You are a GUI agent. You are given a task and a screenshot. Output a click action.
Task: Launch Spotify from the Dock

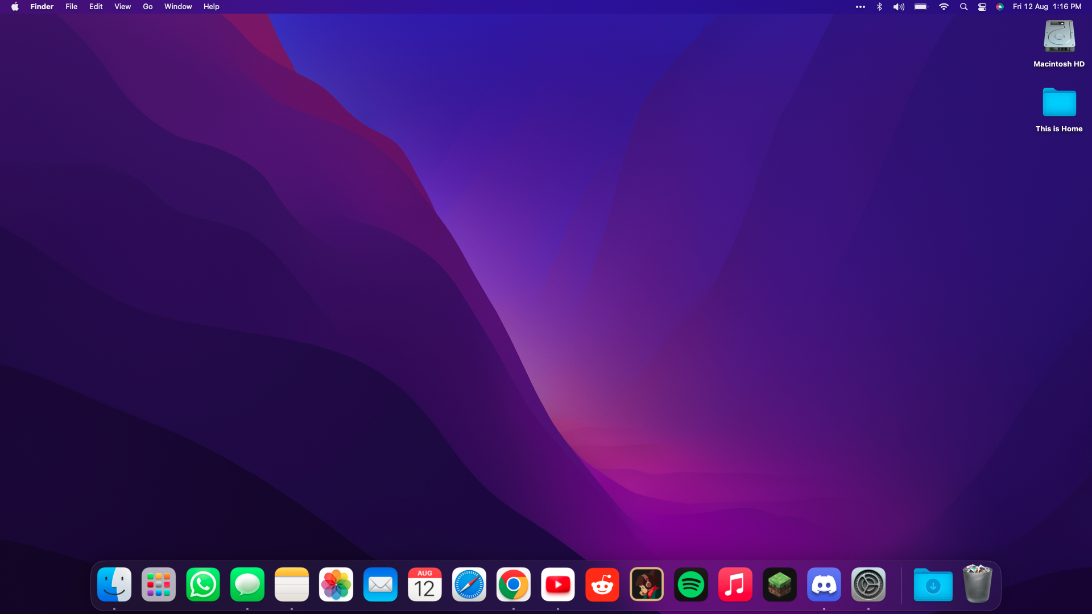click(x=691, y=584)
